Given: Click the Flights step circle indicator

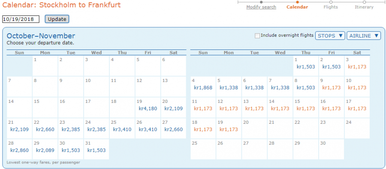Looking at the screenshot, I should pos(331,2).
